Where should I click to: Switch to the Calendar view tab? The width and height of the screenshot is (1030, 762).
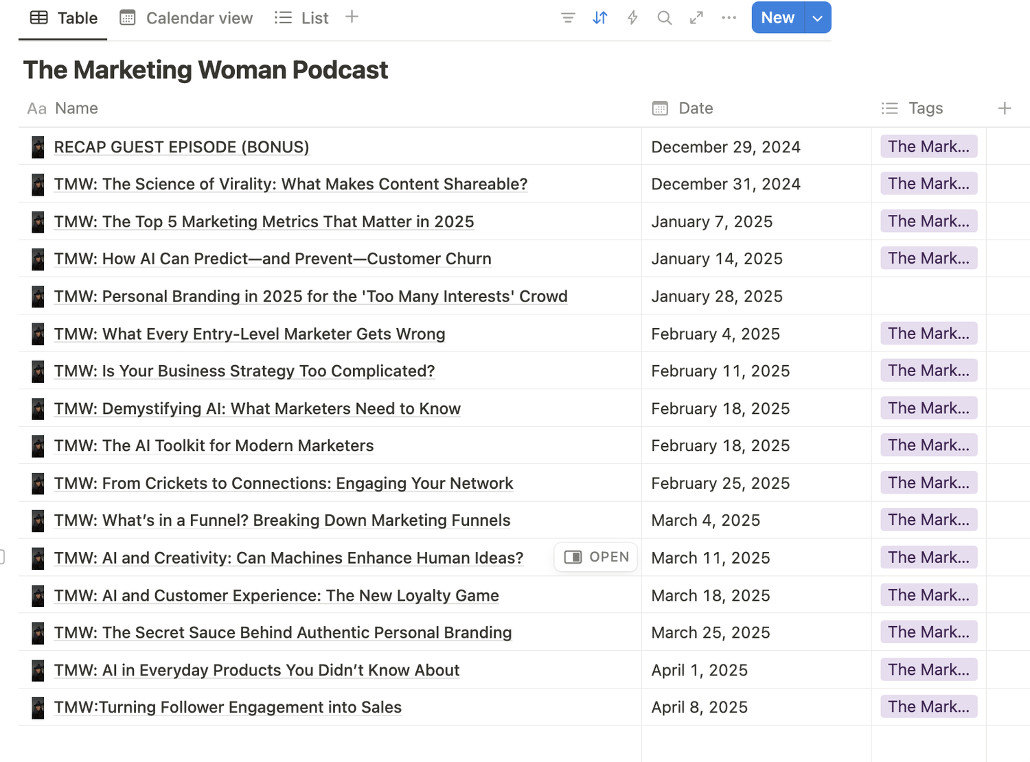pyautogui.click(x=186, y=18)
